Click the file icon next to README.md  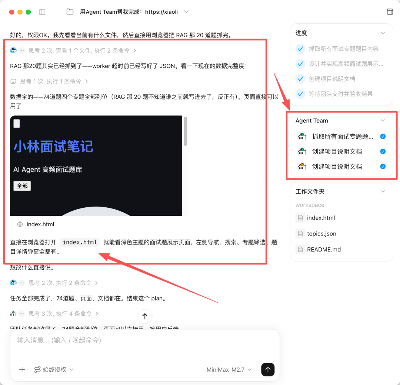tap(300, 250)
